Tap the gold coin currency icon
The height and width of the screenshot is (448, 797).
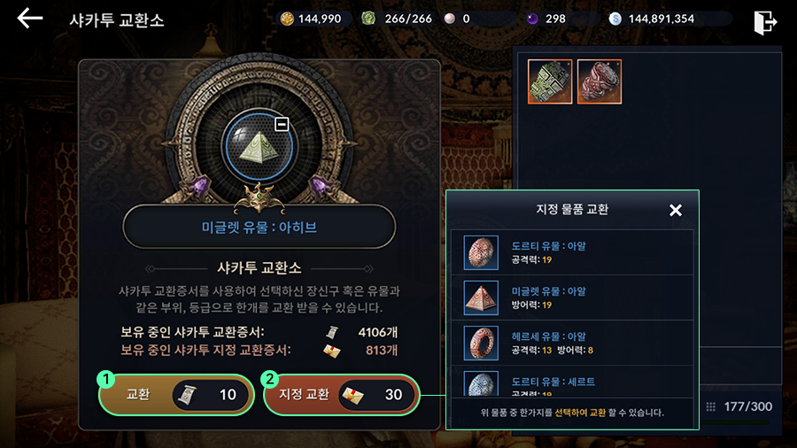pos(287,19)
